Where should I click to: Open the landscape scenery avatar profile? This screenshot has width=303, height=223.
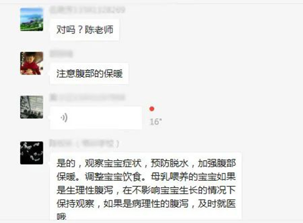tap(32, 19)
